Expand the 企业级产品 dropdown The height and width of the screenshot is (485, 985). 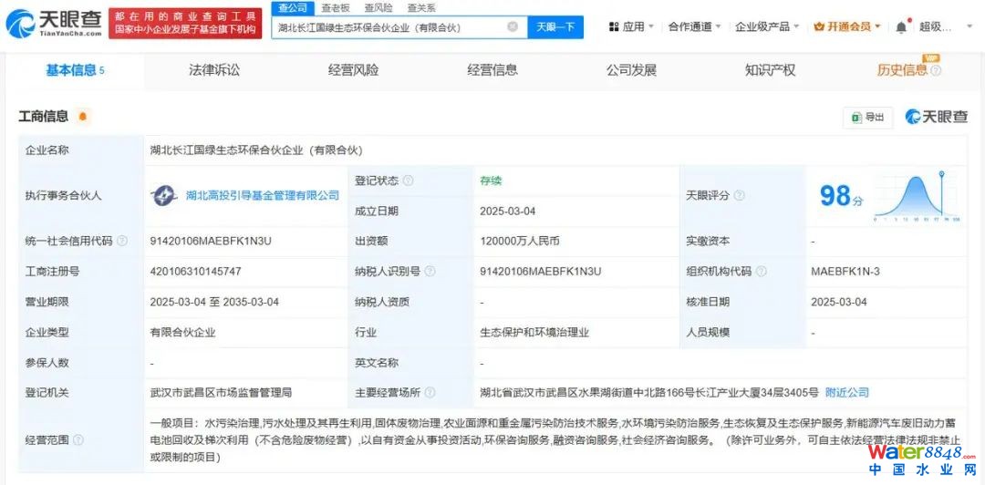767,27
